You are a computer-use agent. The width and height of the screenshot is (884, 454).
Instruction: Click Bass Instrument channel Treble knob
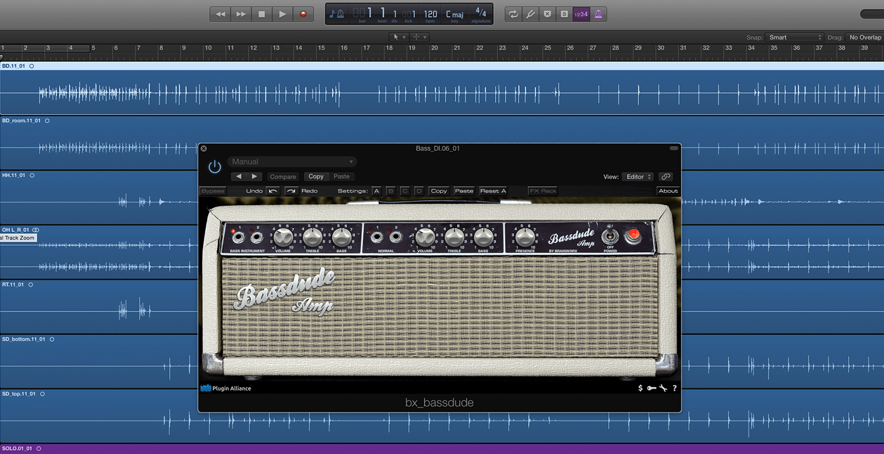tap(313, 237)
